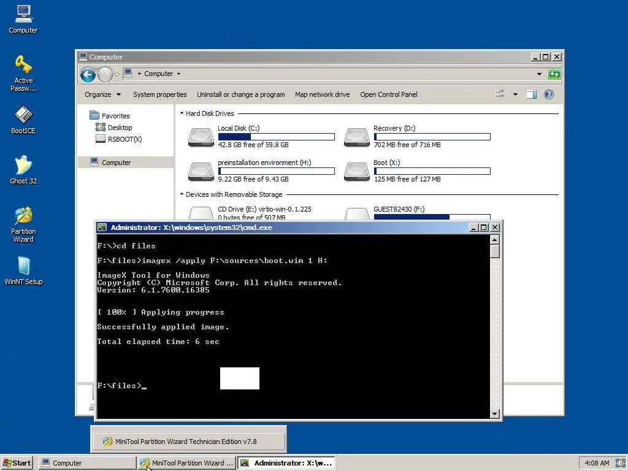Switch to MiniTool Partition Wizard taskbar button
This screenshot has width=628, height=471.
point(186,463)
